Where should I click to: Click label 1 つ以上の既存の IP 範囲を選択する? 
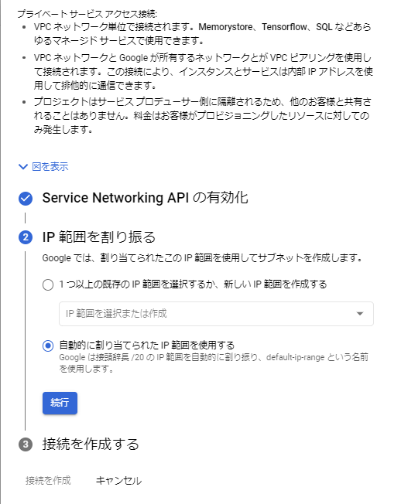[x=193, y=284]
